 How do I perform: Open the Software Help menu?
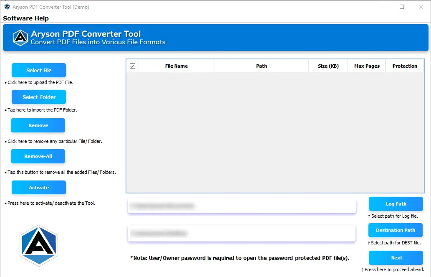pos(26,18)
